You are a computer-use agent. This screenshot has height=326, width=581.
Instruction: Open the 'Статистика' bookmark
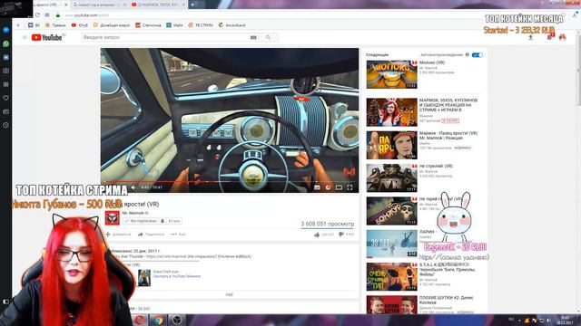click(x=148, y=25)
